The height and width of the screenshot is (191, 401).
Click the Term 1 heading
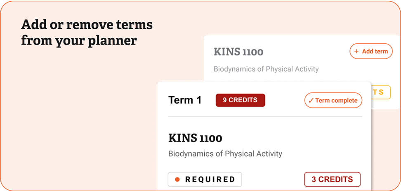[x=185, y=100]
